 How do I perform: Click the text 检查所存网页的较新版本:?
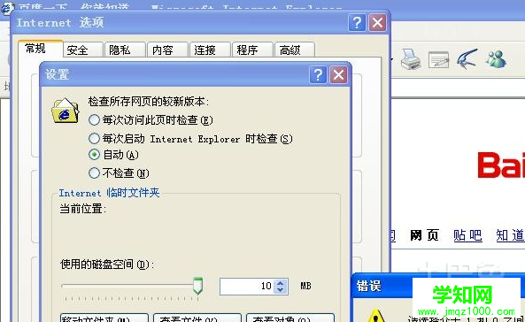tap(149, 102)
